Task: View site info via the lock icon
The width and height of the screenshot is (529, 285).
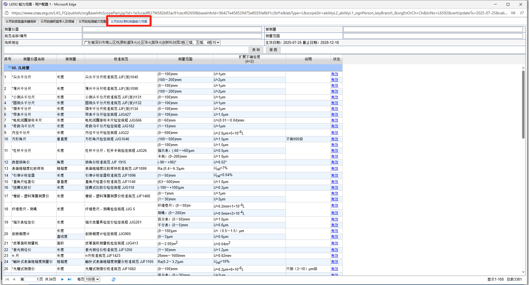Action: [7, 13]
